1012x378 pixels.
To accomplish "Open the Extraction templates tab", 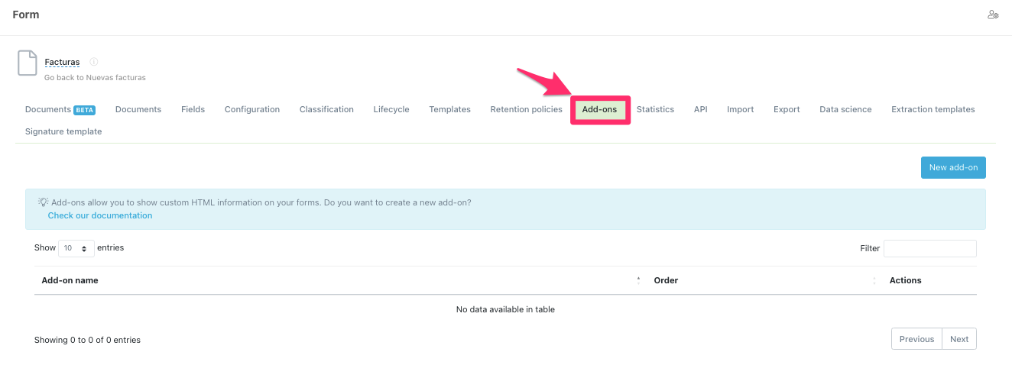I will pyautogui.click(x=933, y=109).
